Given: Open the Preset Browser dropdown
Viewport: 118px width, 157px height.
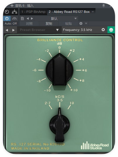Looking at the screenshot, I should coord(39,30).
